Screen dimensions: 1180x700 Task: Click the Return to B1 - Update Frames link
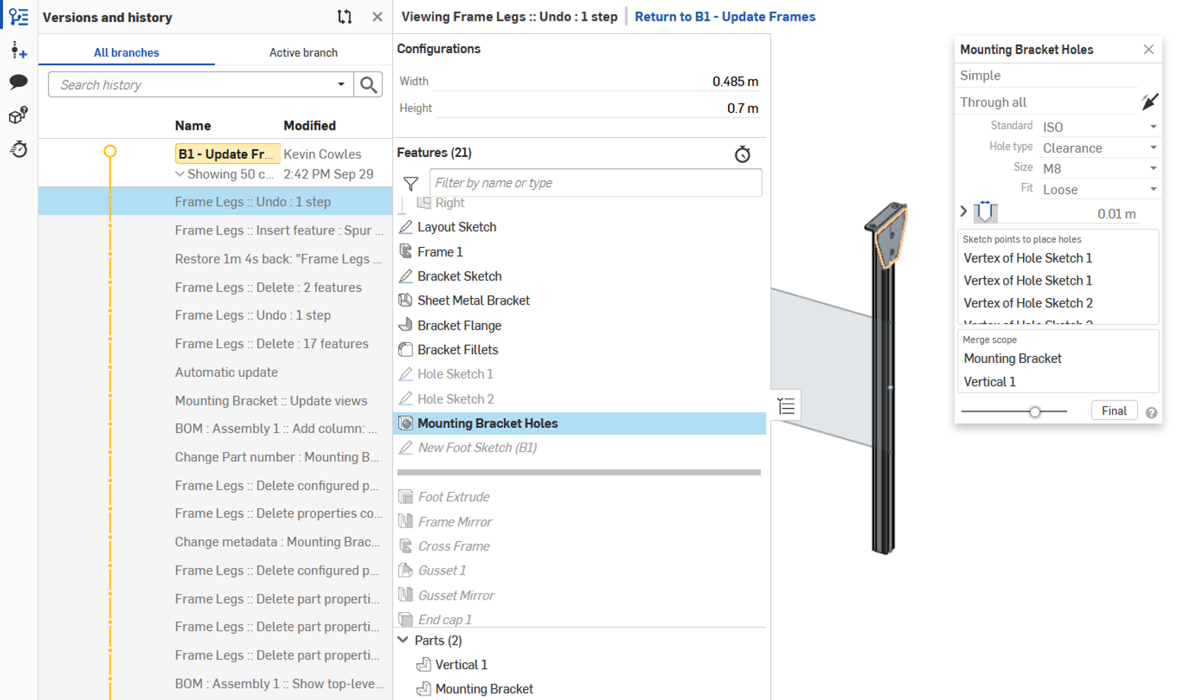725,16
